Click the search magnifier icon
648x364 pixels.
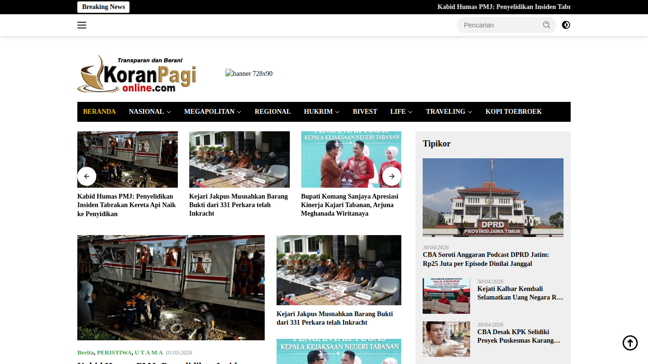click(x=546, y=25)
